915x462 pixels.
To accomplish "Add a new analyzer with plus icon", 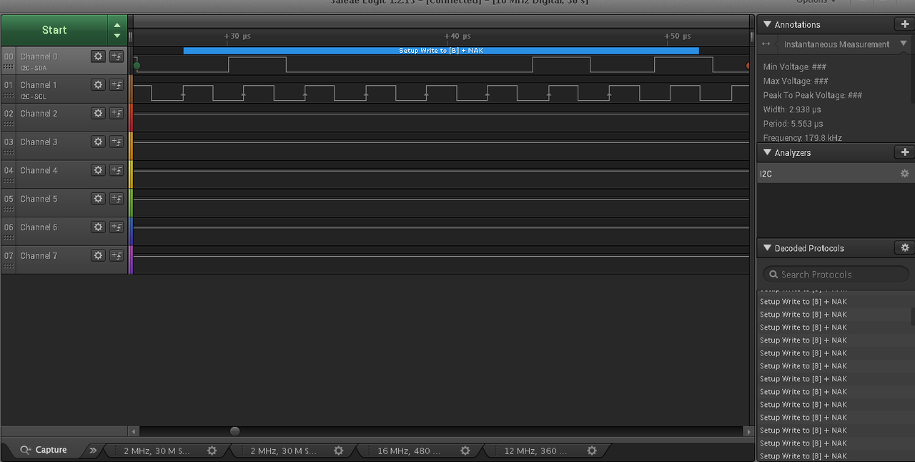I will [904, 152].
